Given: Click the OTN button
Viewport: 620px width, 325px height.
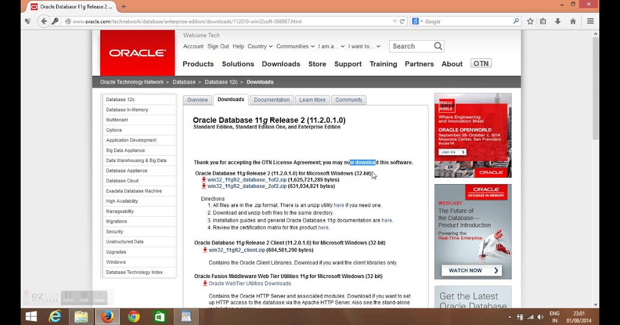Looking at the screenshot, I should click(x=481, y=63).
